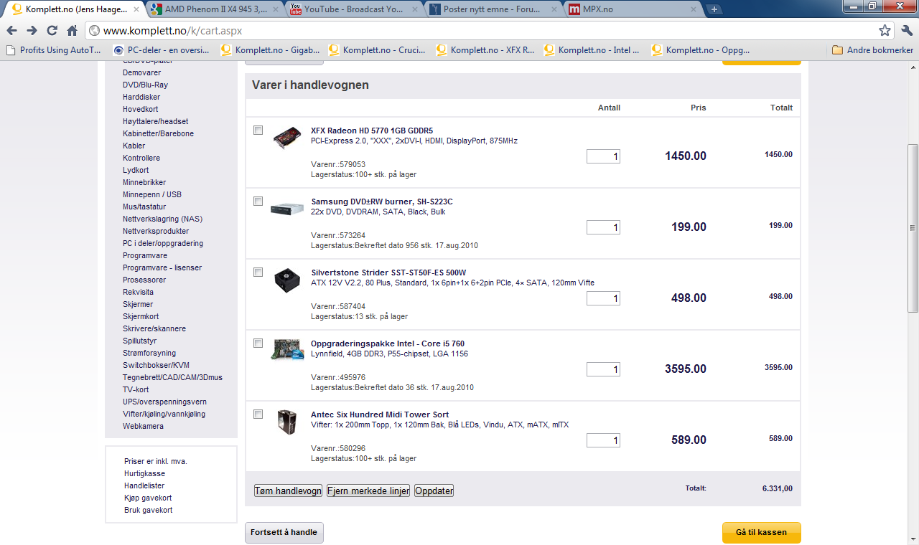
Task: Open the 'XFX Radeon HD 5770 1GB GDDR5' product link
Action: 372,131
